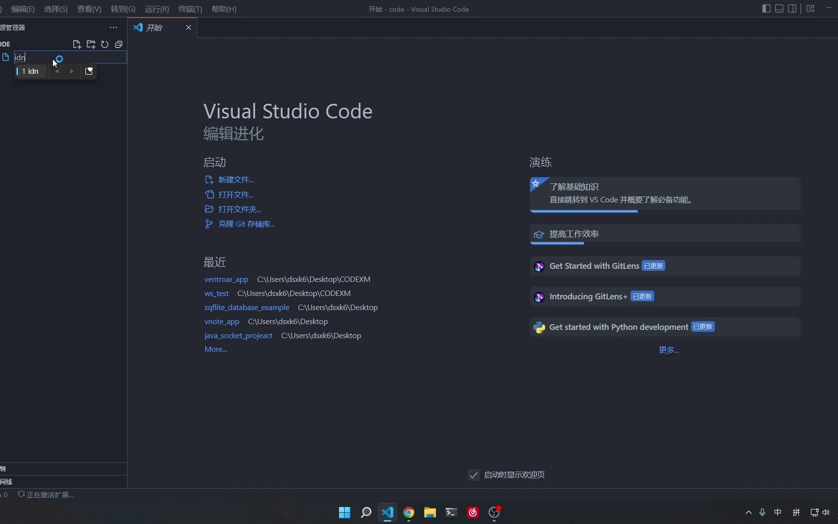Toggle secondary sidebar layout icon
The width and height of the screenshot is (838, 524).
[x=792, y=9]
